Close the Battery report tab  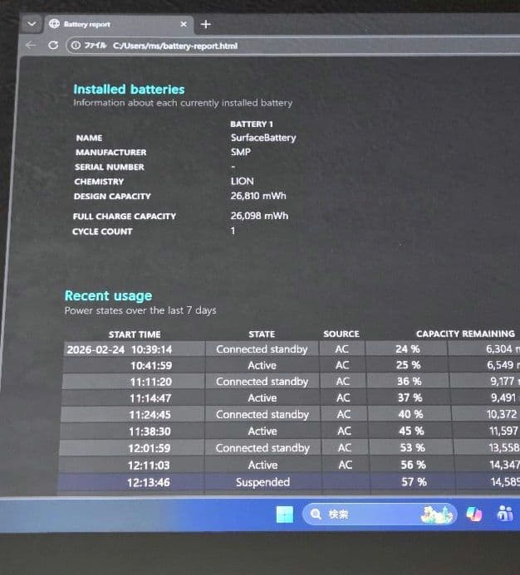(184, 24)
